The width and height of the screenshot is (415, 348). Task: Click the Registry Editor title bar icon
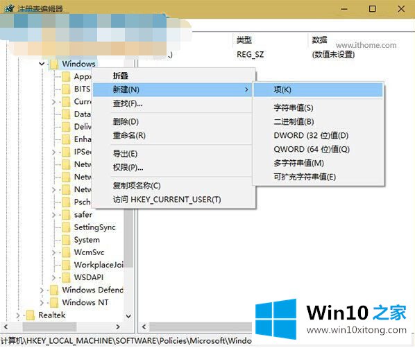coord(9,8)
